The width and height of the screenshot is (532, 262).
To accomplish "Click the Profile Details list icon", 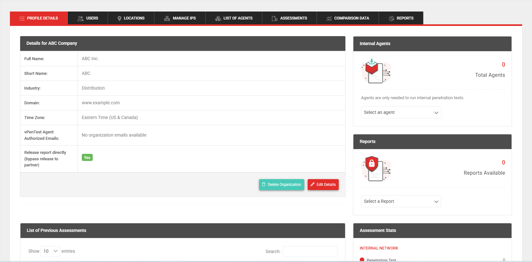I will pyautogui.click(x=22, y=19).
